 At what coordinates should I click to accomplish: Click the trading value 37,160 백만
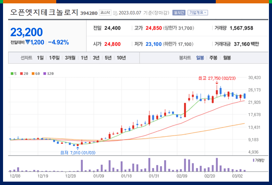click(x=246, y=44)
